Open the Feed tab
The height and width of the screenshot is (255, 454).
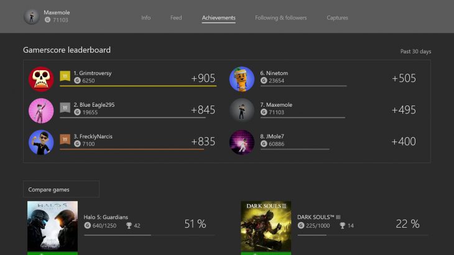(x=176, y=18)
